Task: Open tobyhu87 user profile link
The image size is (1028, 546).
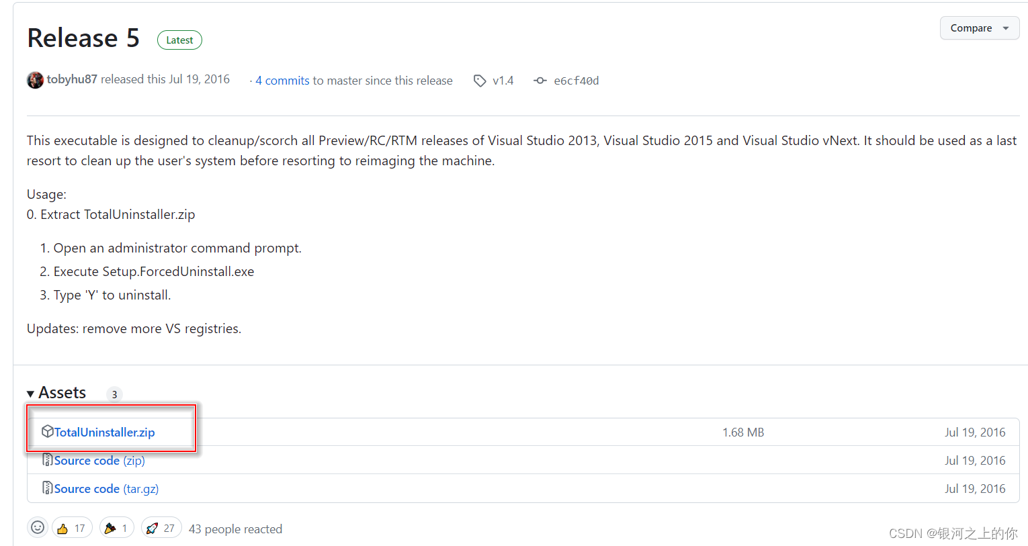Action: (72, 79)
